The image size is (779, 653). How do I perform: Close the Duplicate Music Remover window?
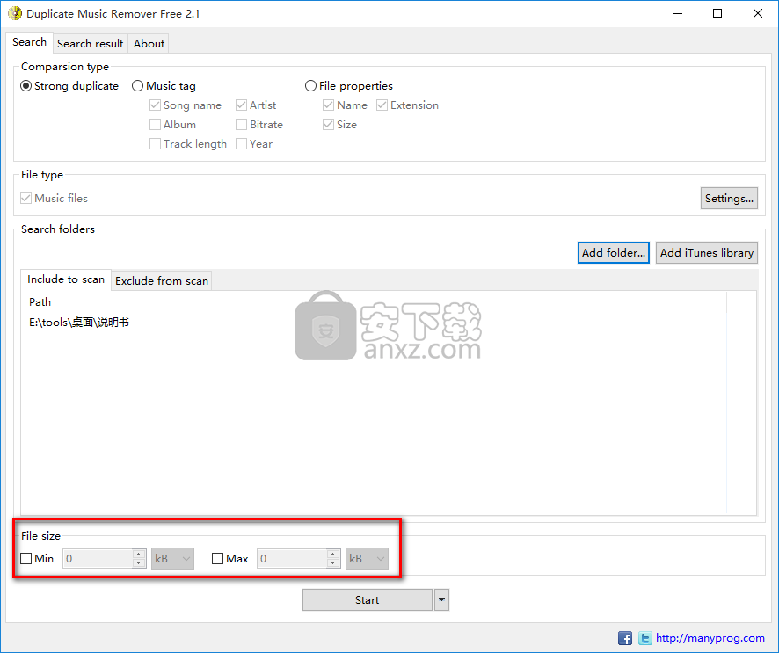(758, 13)
